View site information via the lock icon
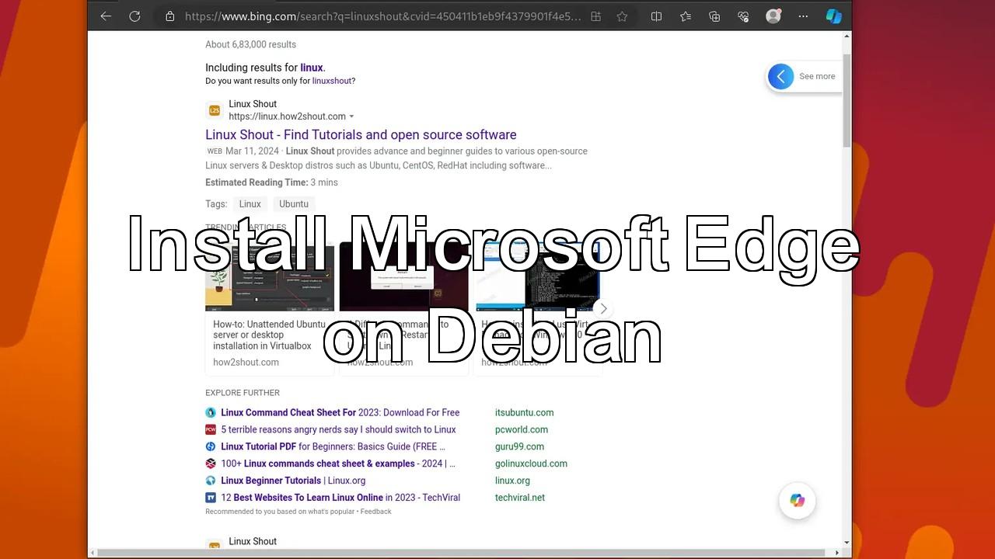995x559 pixels. pyautogui.click(x=169, y=16)
